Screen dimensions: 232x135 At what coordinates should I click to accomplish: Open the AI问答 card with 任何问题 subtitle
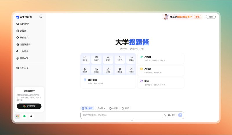tap(161, 71)
